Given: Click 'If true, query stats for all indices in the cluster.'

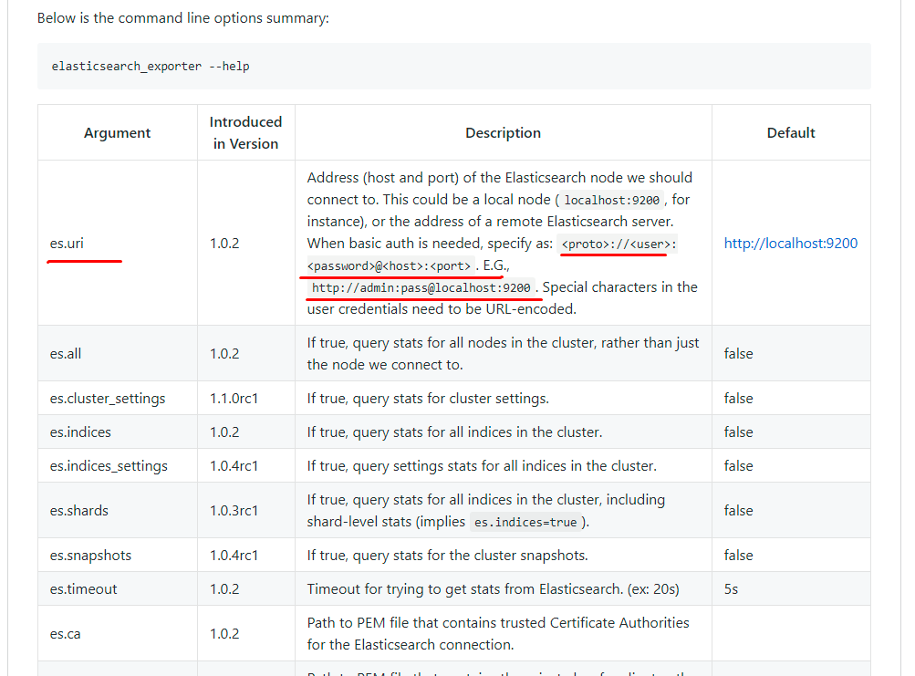Looking at the screenshot, I should (454, 432).
